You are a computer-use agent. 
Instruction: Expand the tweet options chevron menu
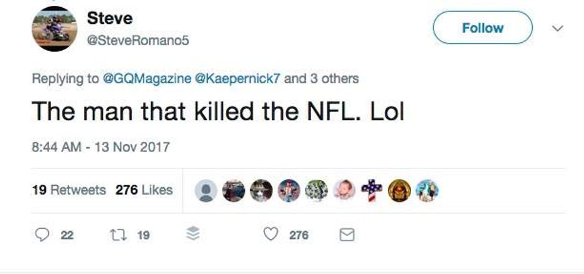[558, 28]
